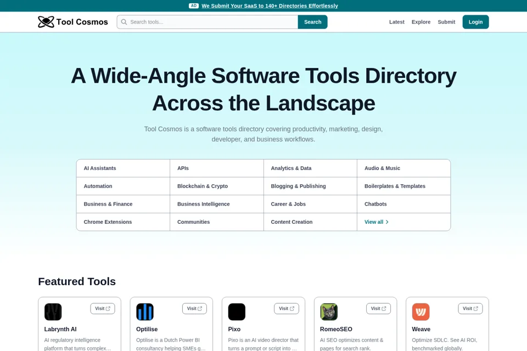Open the Weave tool title

point(421,329)
